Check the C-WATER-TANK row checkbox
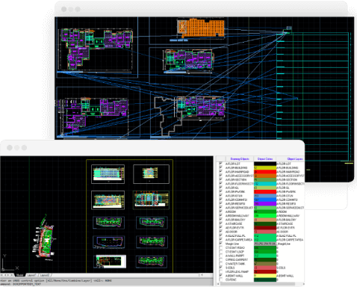 [x=220, y=264]
